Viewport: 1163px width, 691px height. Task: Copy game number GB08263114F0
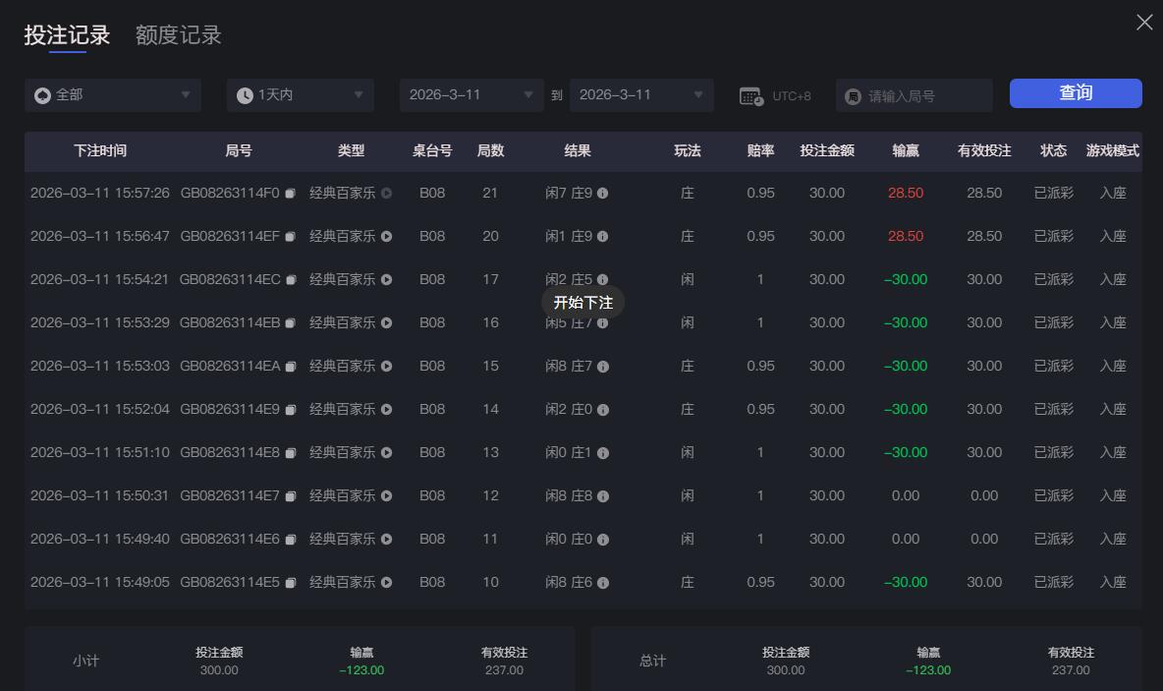[x=291, y=193]
